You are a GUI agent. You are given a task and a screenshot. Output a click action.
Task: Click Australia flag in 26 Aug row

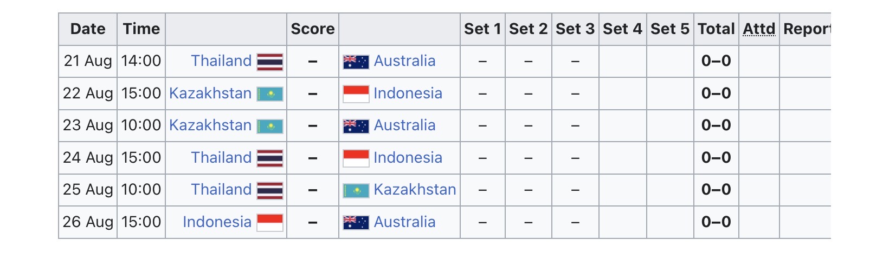tap(356, 223)
